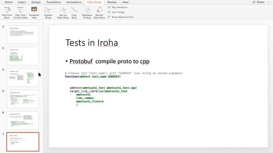
Task: Click Record Slide Show
Action: point(99,13)
